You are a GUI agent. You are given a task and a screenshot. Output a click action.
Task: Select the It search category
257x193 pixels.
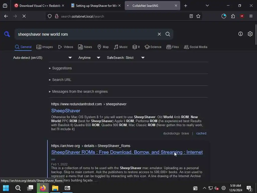tap(136, 47)
